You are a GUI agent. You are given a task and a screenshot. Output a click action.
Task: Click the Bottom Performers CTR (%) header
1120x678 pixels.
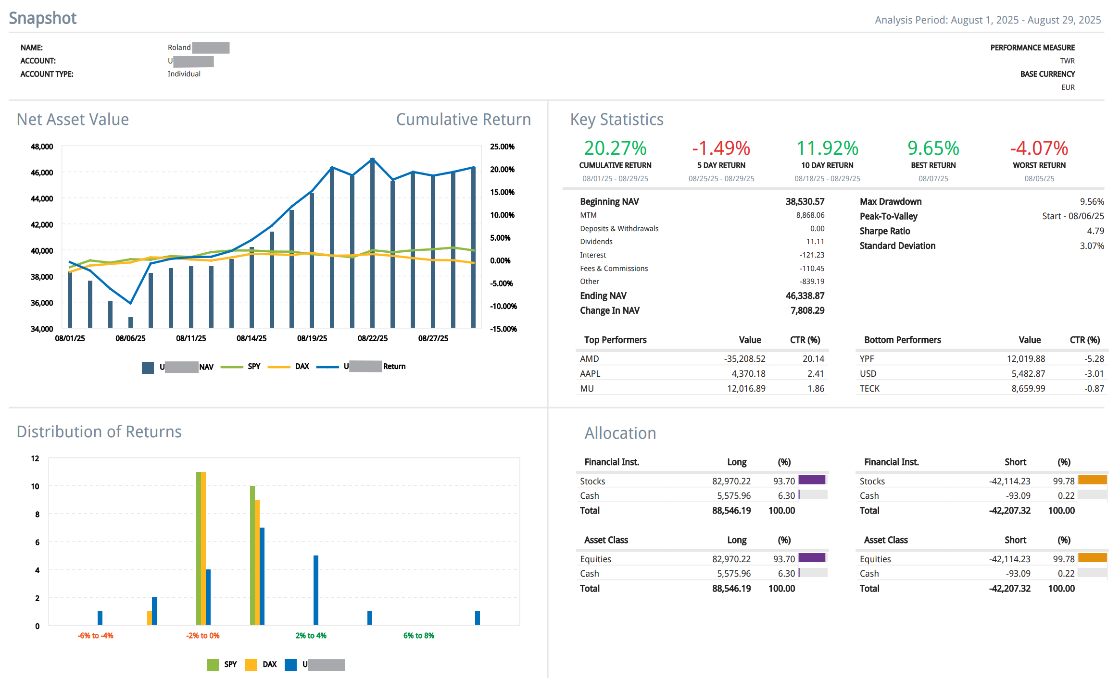[x=1084, y=340]
